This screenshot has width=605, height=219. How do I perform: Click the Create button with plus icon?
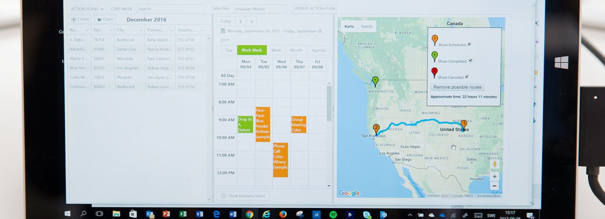tap(80, 19)
